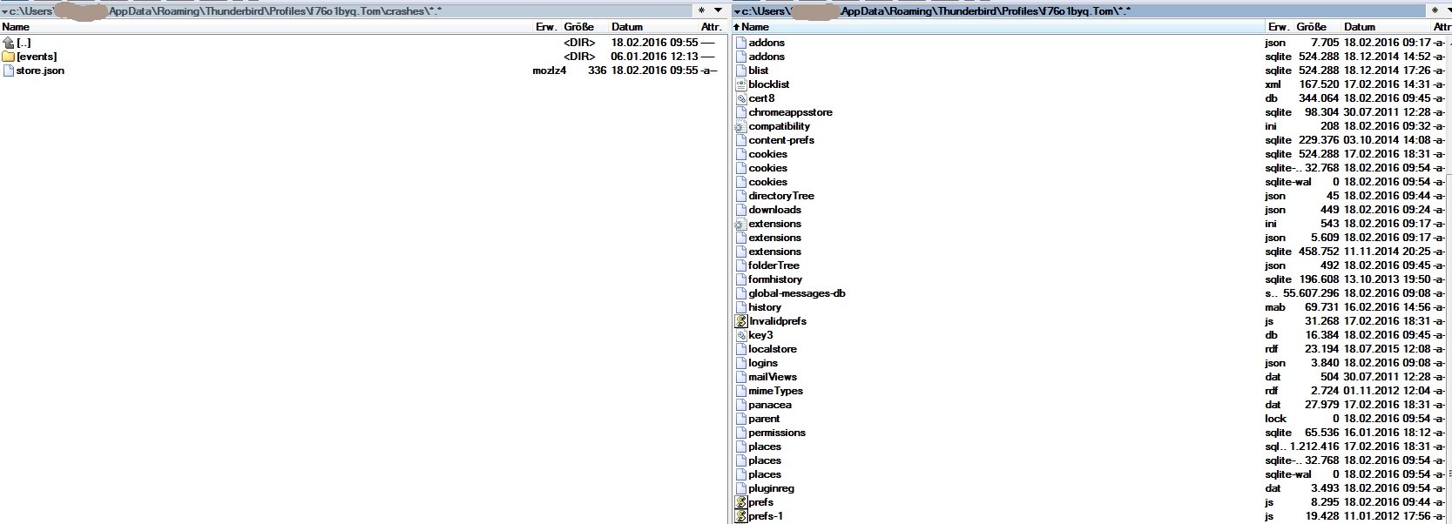
Task: Sort right panel by Erw. column header
Action: (1279, 27)
